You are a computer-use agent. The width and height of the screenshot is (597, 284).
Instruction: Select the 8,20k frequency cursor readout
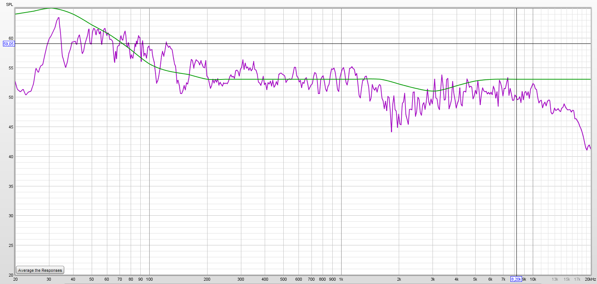pos(516,279)
